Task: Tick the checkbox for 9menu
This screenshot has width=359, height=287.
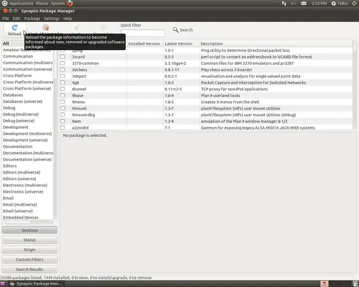Action: pos(62,102)
